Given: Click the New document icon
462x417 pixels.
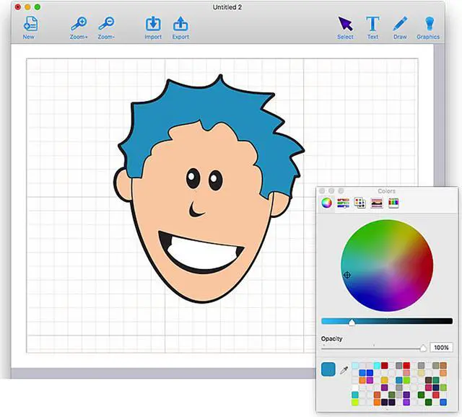Looking at the screenshot, I should (29, 24).
